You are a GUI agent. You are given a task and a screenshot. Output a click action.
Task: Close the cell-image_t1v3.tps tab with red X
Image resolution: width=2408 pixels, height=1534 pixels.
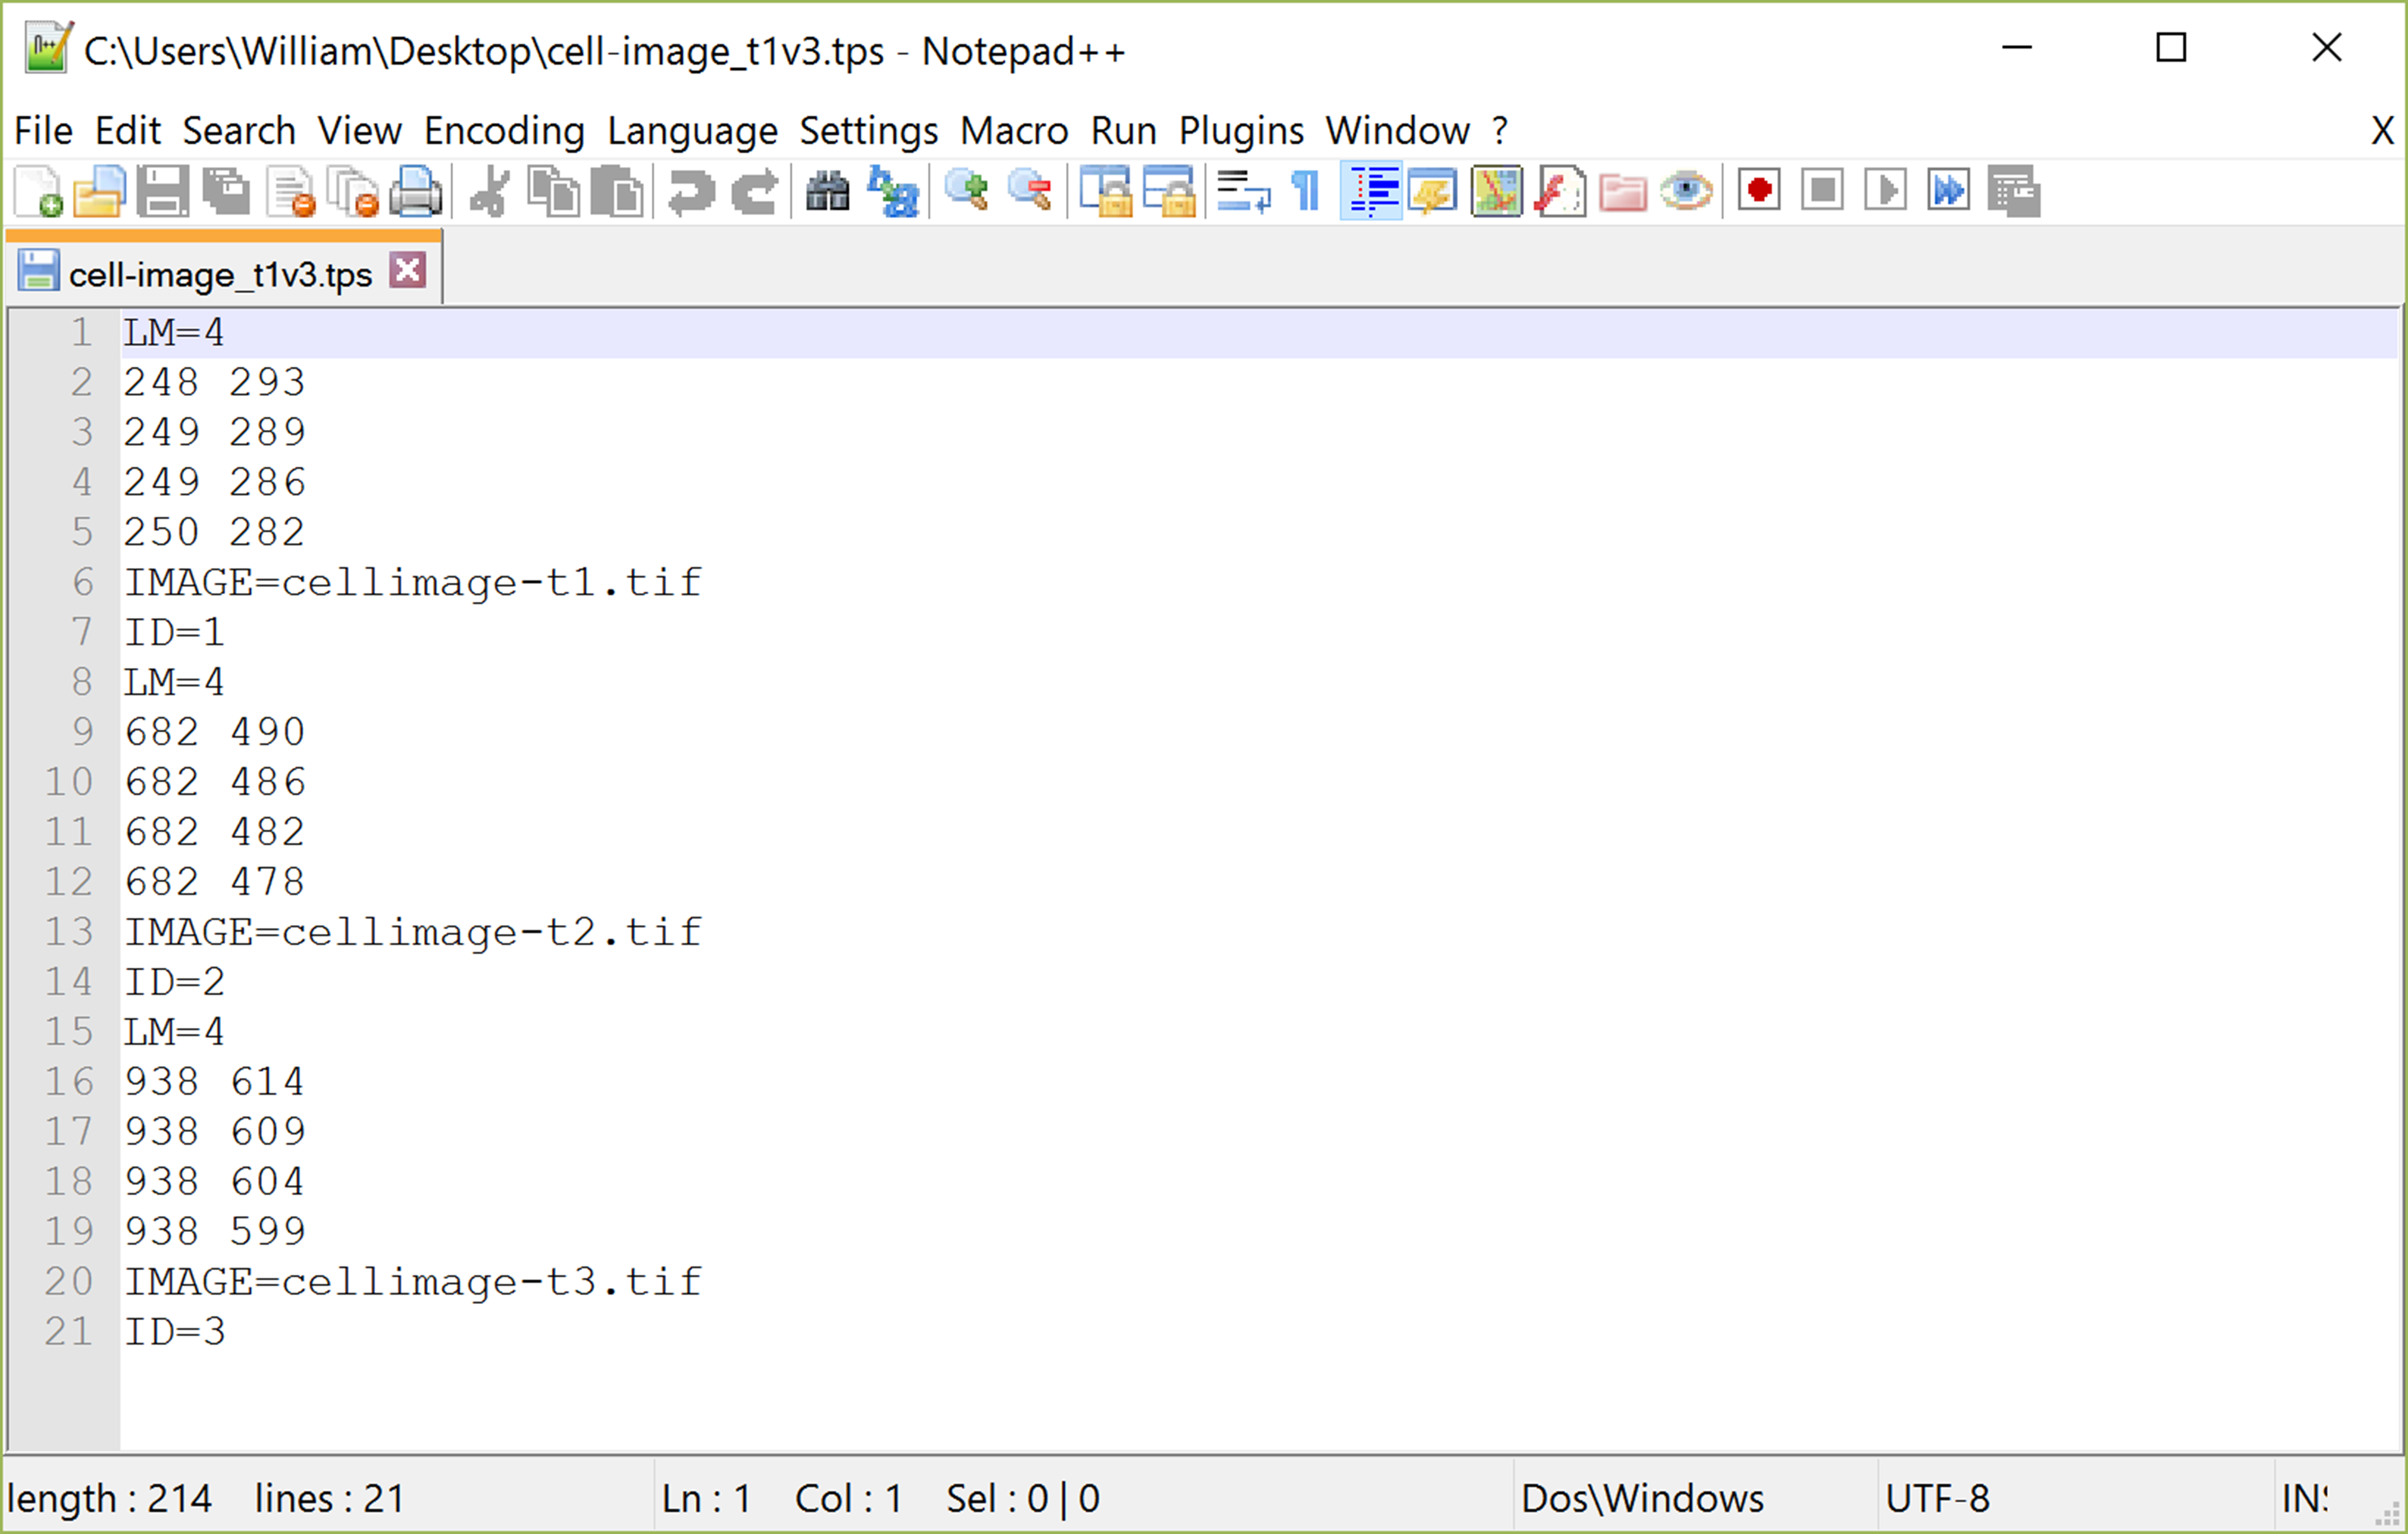point(408,270)
